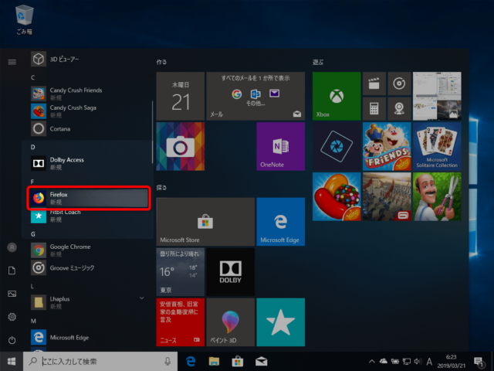
Task: Jump to letter C header in app list
Action: pyautogui.click(x=32, y=77)
